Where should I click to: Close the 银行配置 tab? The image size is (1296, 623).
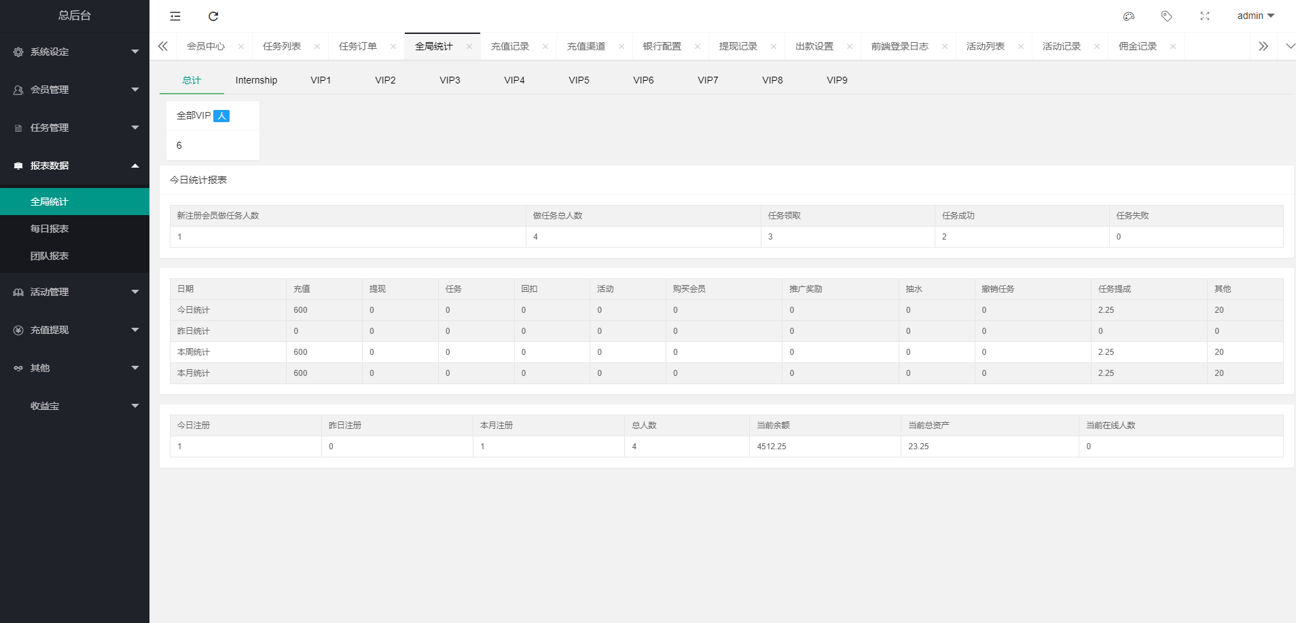click(x=698, y=46)
